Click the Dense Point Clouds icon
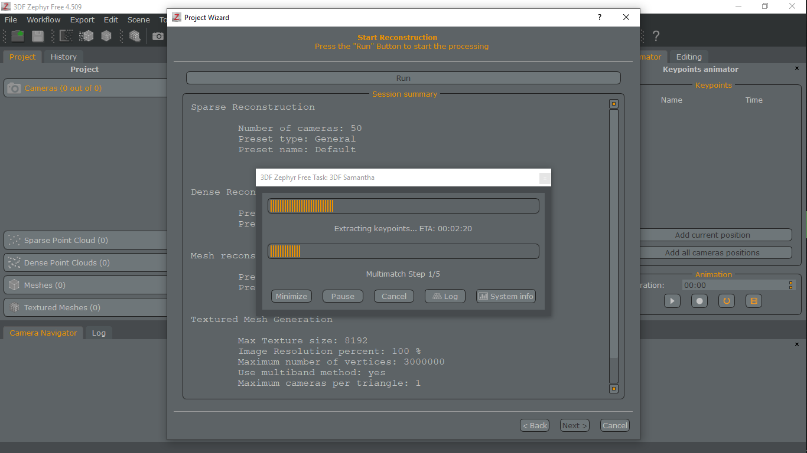The height and width of the screenshot is (453, 807). tap(14, 262)
